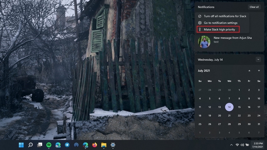Open Task View icon on taskbar
267x150 pixels.
pyautogui.click(x=40, y=145)
